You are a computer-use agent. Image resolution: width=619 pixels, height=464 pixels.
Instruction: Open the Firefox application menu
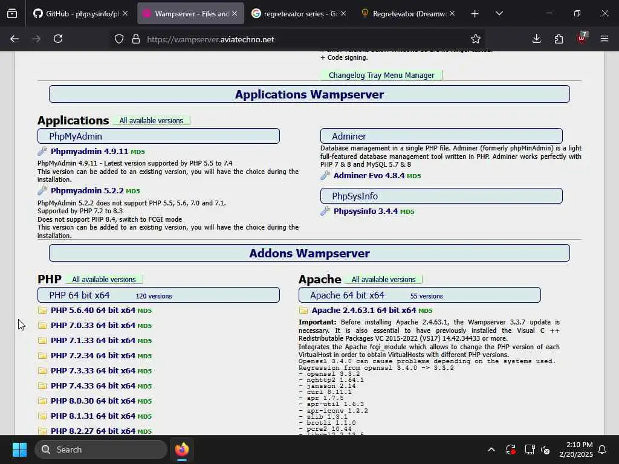coord(604,39)
